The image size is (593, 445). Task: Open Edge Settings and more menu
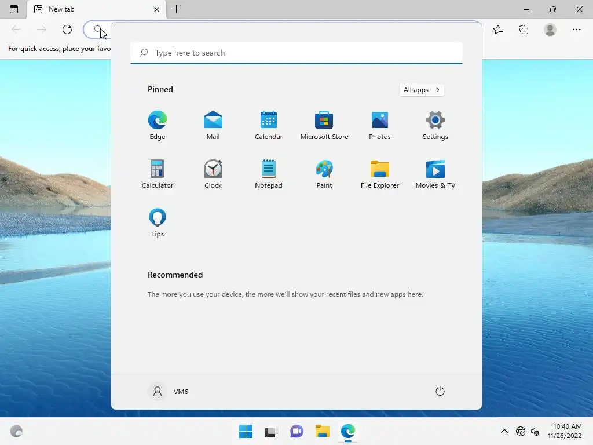(576, 30)
